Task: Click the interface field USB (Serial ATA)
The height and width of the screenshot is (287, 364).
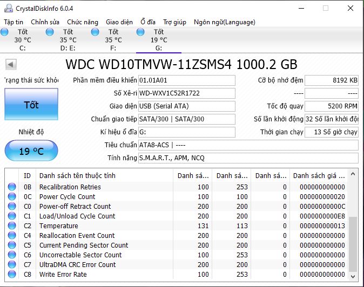Action: (187, 106)
